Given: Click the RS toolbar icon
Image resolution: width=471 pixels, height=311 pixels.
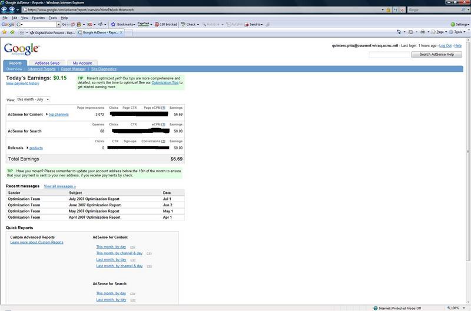Looking at the screenshot, I should coord(89,24).
